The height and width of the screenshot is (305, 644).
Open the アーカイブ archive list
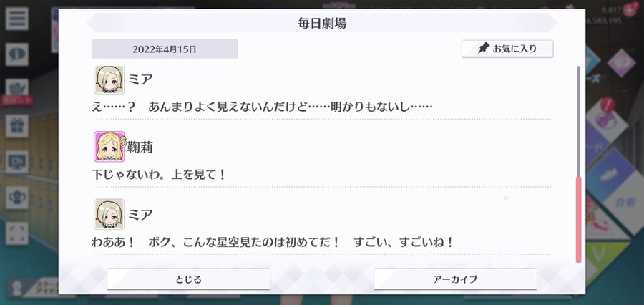pos(455,279)
